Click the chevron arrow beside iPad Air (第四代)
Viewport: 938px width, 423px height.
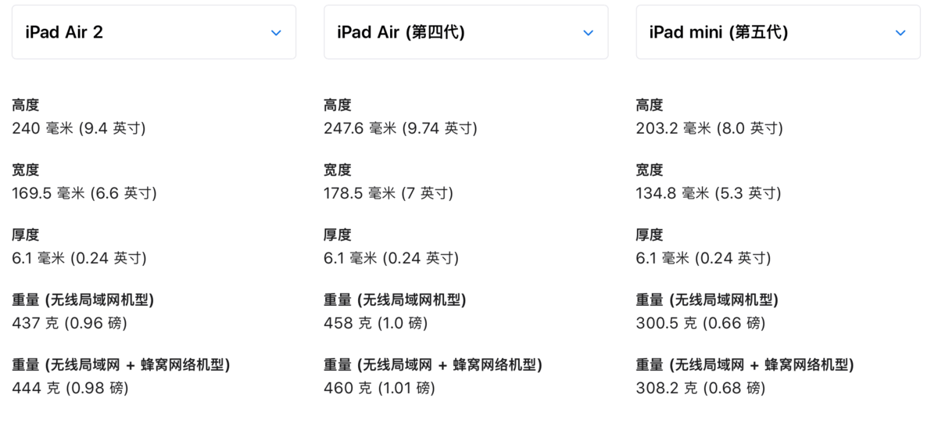[588, 33]
